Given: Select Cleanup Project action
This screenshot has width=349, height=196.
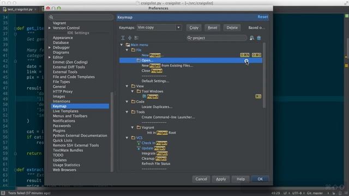Looking at the screenshot, I should 154,158.
